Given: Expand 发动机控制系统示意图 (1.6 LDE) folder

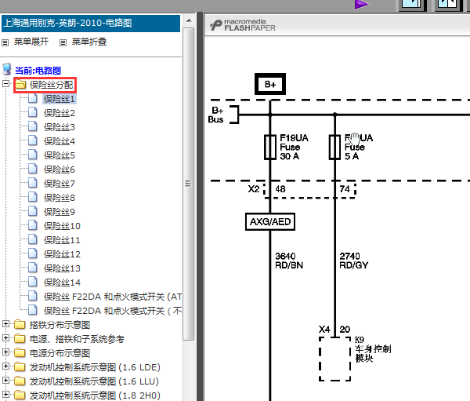Looking at the screenshot, I should (x=5, y=366).
